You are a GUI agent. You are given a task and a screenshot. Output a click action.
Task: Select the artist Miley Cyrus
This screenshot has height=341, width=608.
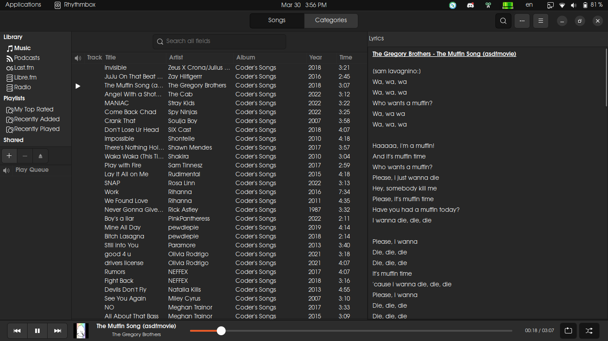tap(184, 298)
